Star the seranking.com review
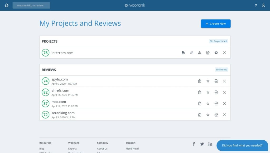Image resolution: width=270 pixels, height=153 pixels. coord(208,115)
